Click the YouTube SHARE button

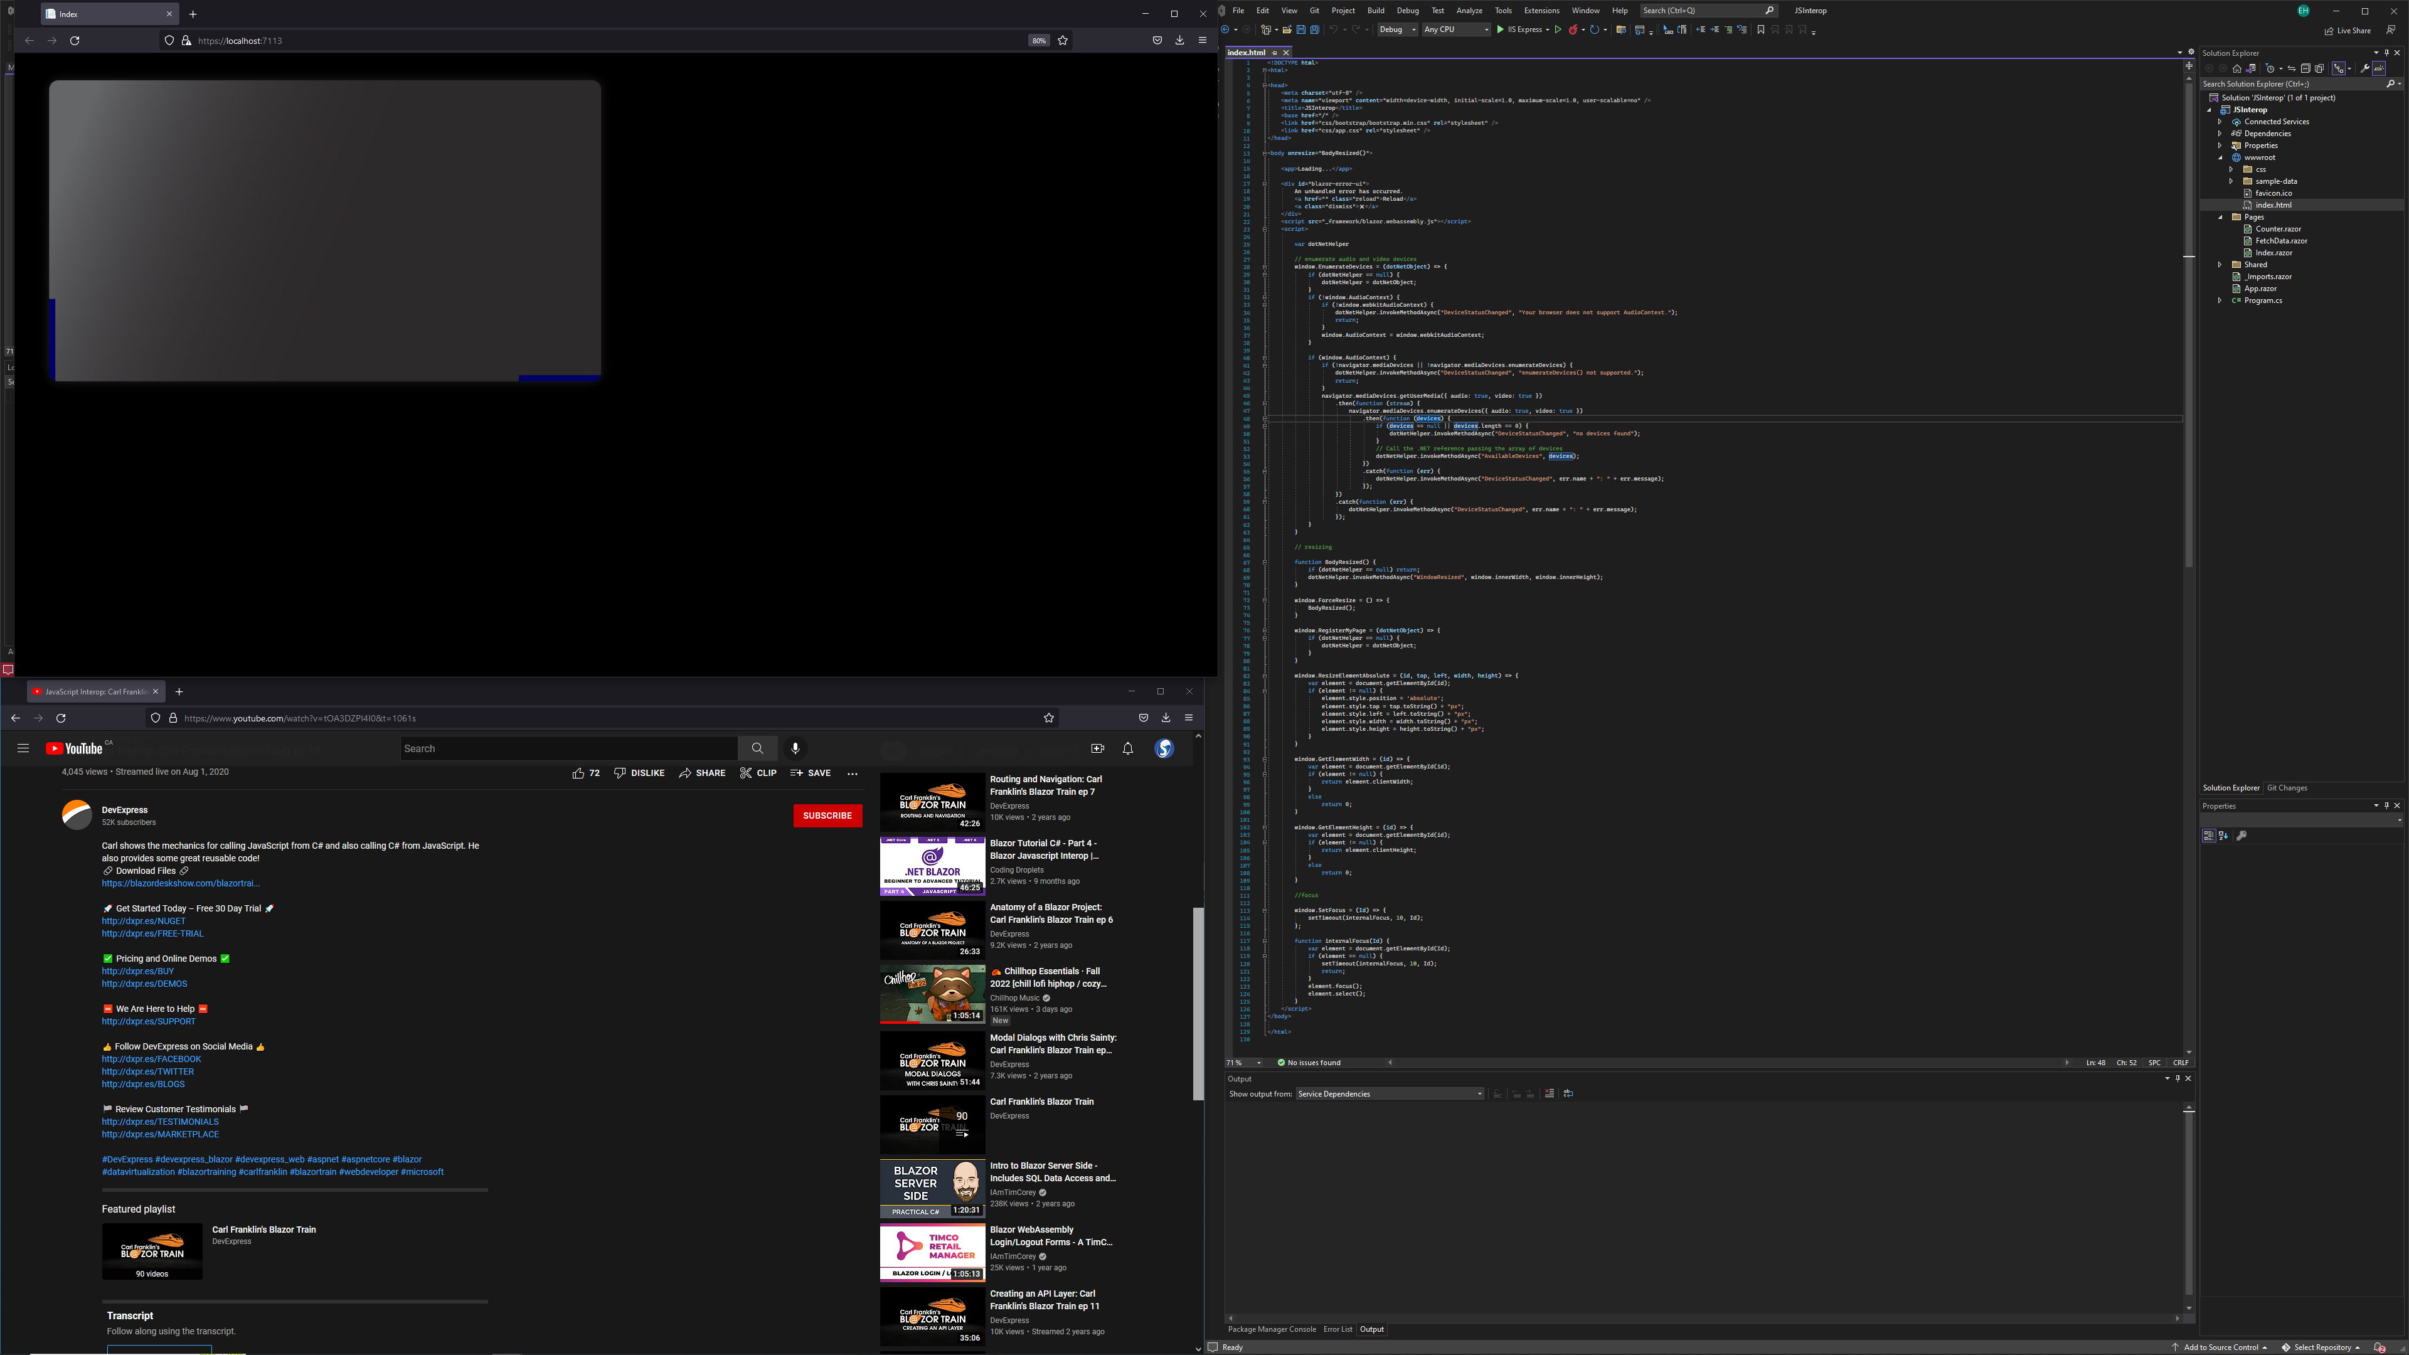pos(703,773)
